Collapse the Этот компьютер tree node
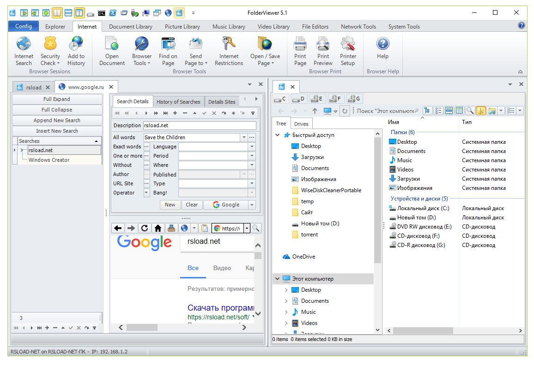Image resolution: width=534 pixels, height=365 pixels. pyautogui.click(x=278, y=279)
